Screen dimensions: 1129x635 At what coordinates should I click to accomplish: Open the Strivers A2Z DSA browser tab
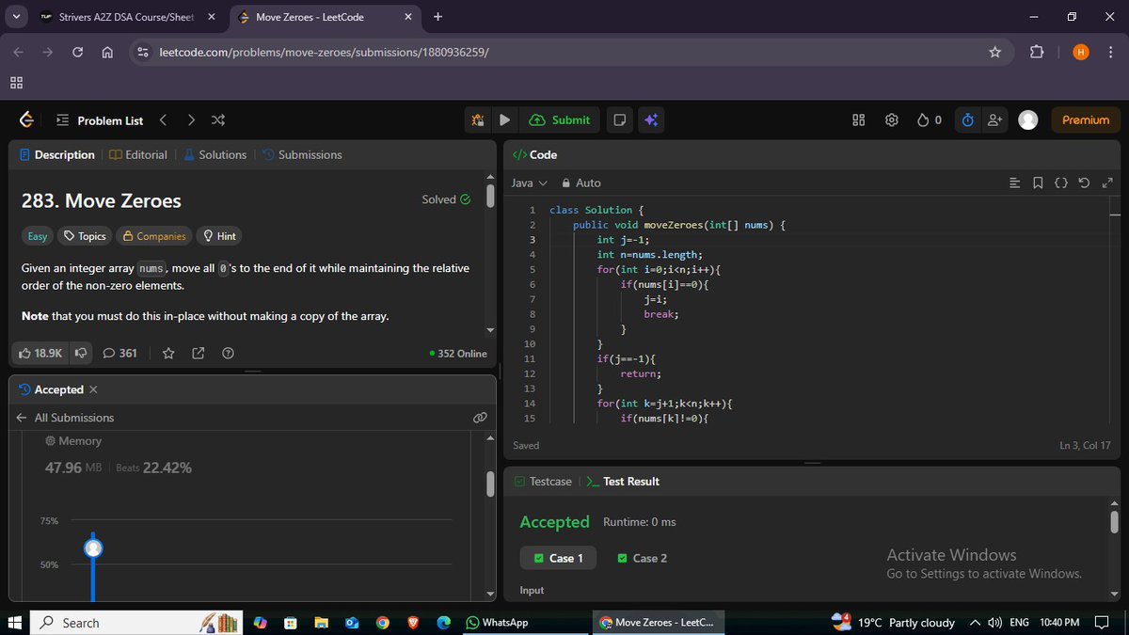126,17
